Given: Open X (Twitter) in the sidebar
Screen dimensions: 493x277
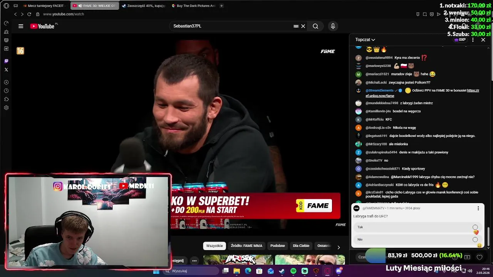Looking at the screenshot, I should point(6,70).
